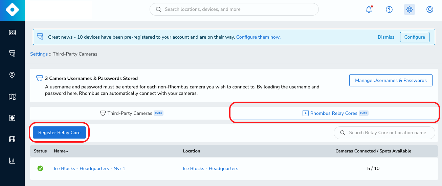The image size is (442, 186).
Task: Open the dashboard icon at sidebar top
Action: 12,33
